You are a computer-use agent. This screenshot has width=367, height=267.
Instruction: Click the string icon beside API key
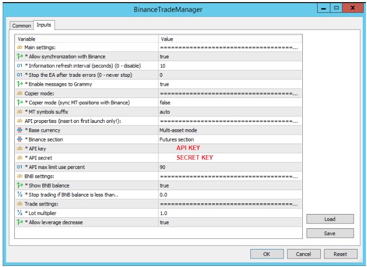click(20, 148)
